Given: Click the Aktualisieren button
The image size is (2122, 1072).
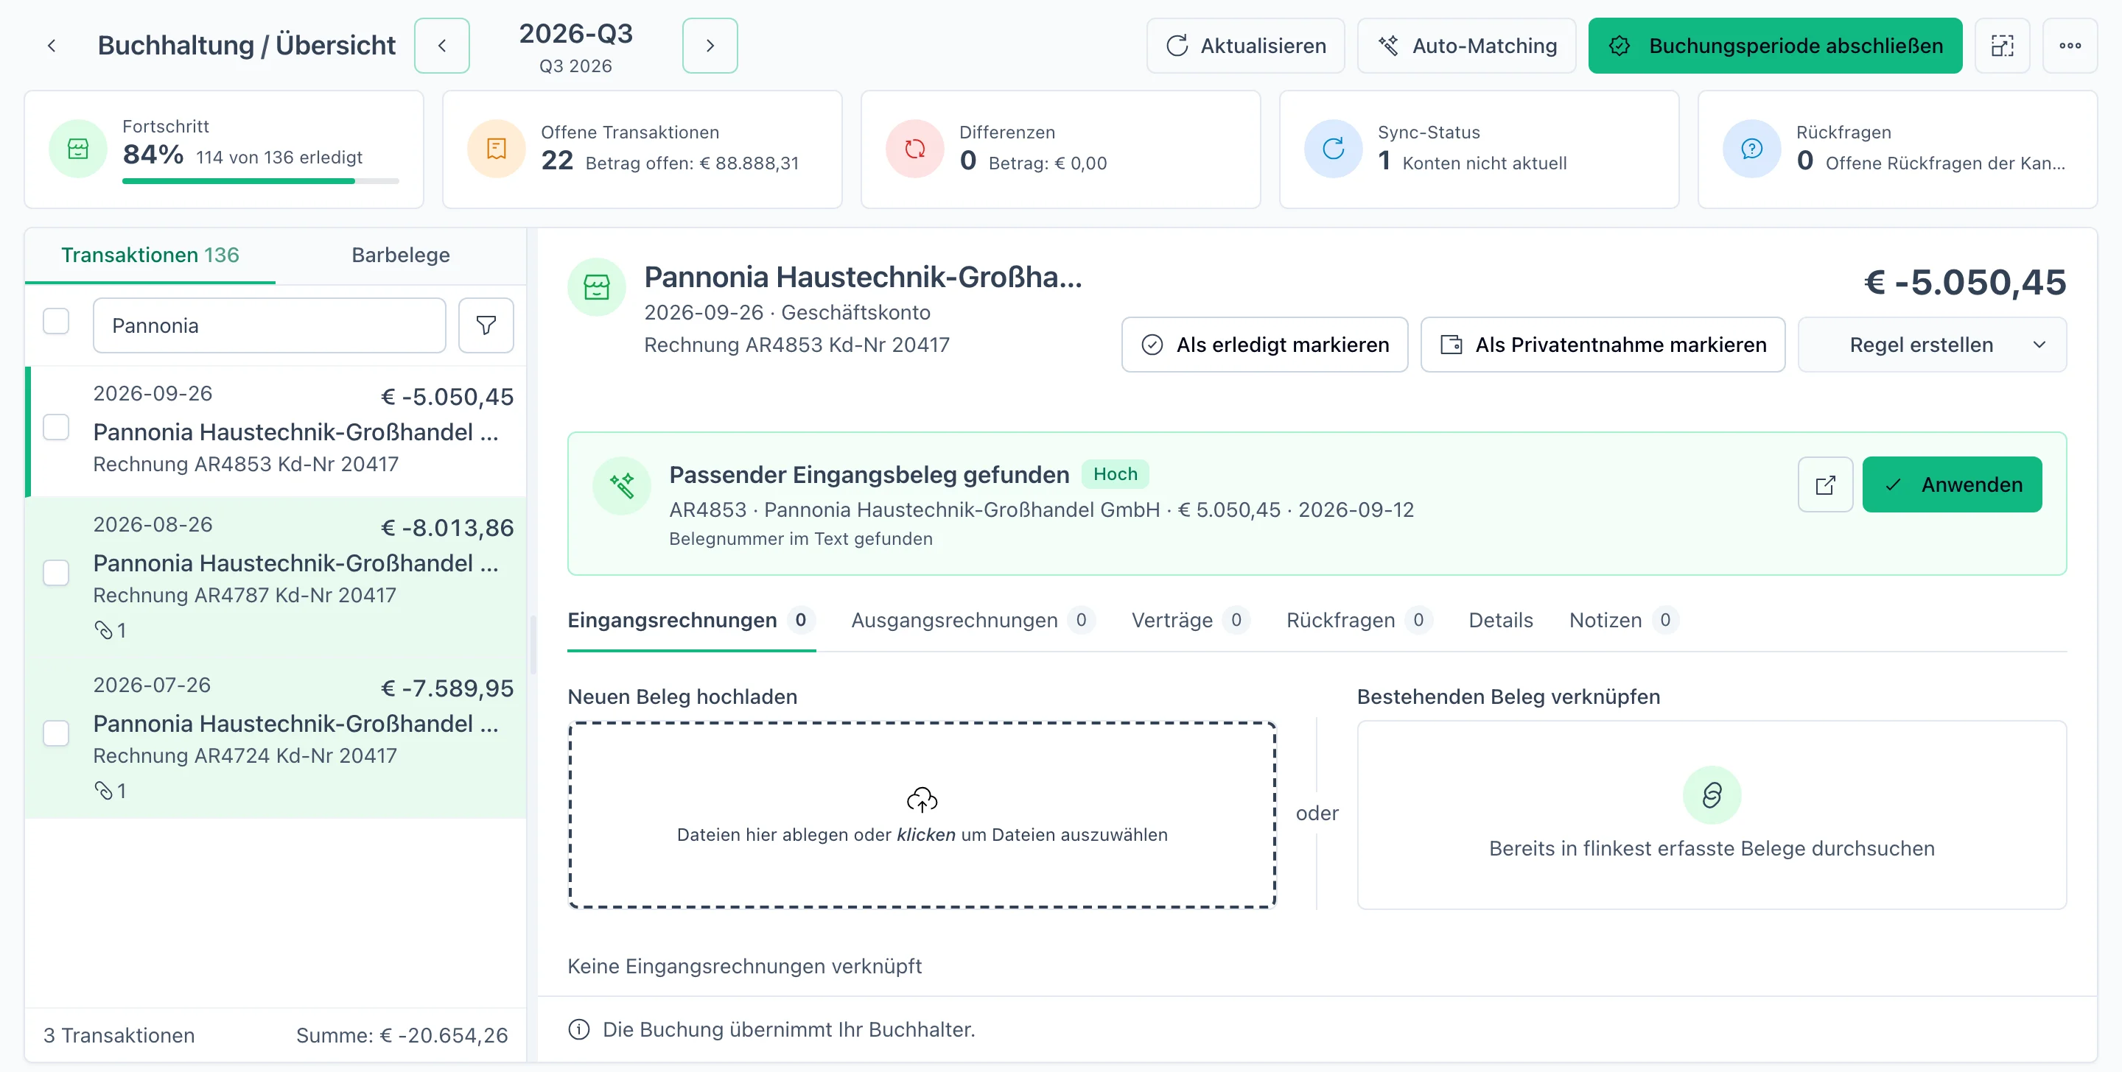Looking at the screenshot, I should (1245, 46).
